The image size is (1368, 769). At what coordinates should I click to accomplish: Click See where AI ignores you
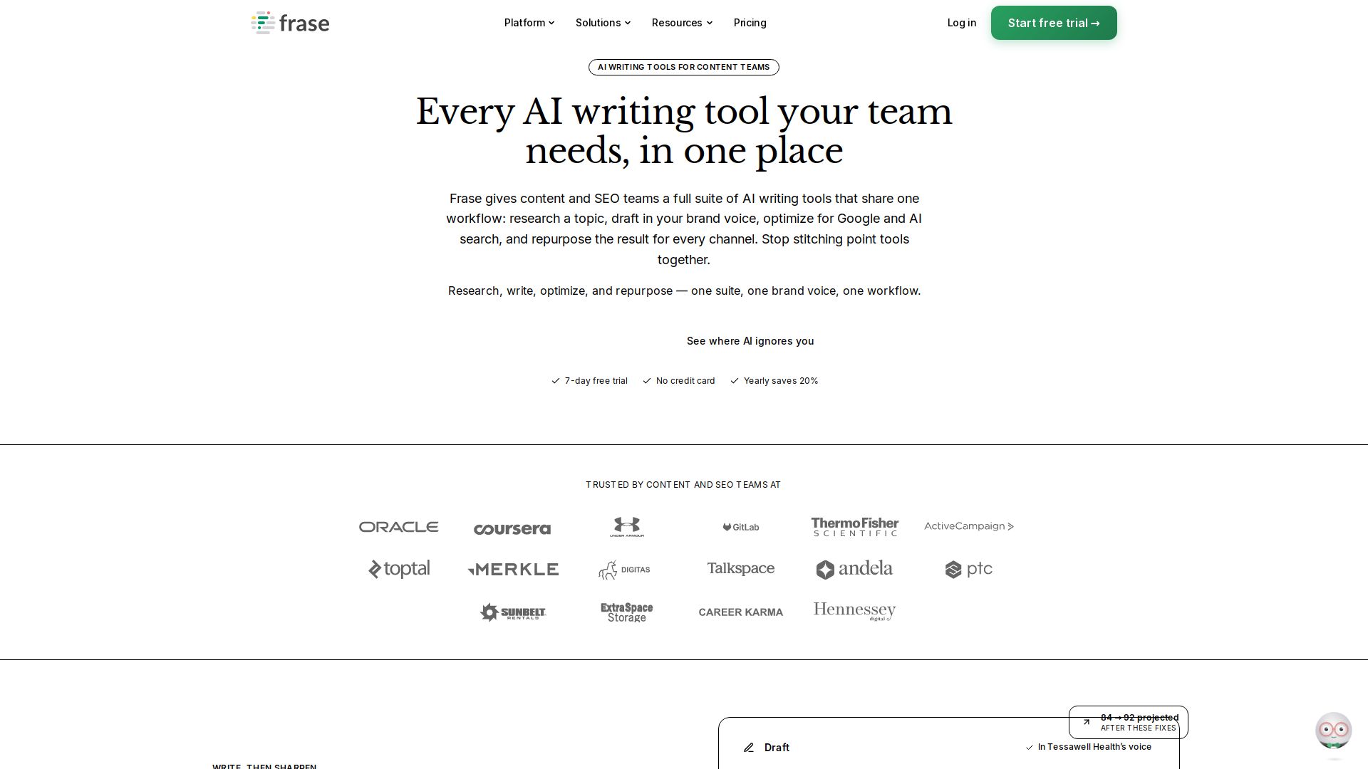(750, 341)
